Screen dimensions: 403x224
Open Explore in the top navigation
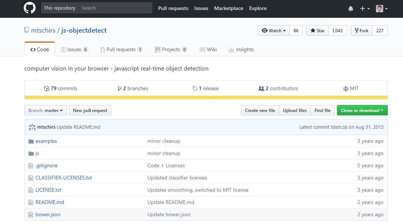click(x=258, y=8)
